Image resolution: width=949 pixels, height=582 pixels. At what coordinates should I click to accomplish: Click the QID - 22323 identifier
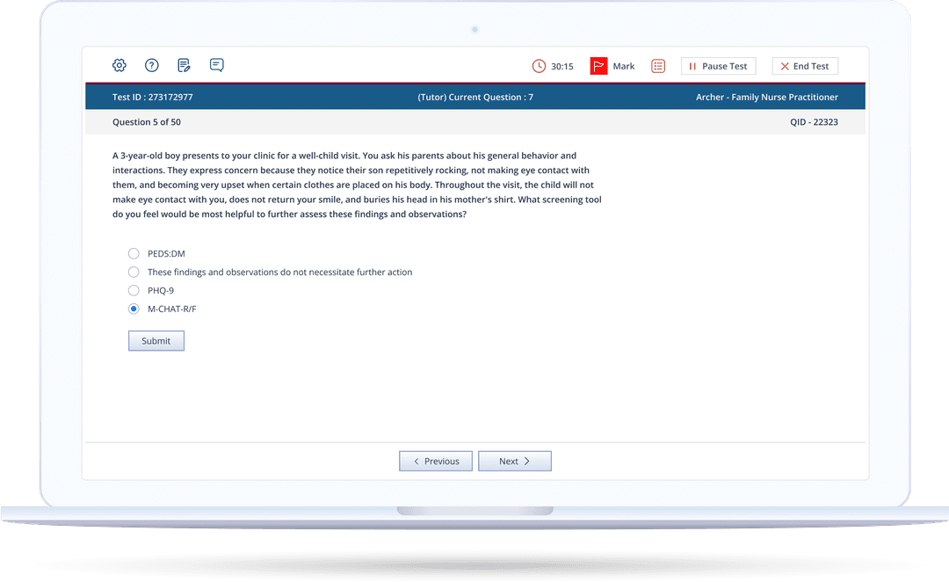point(814,122)
